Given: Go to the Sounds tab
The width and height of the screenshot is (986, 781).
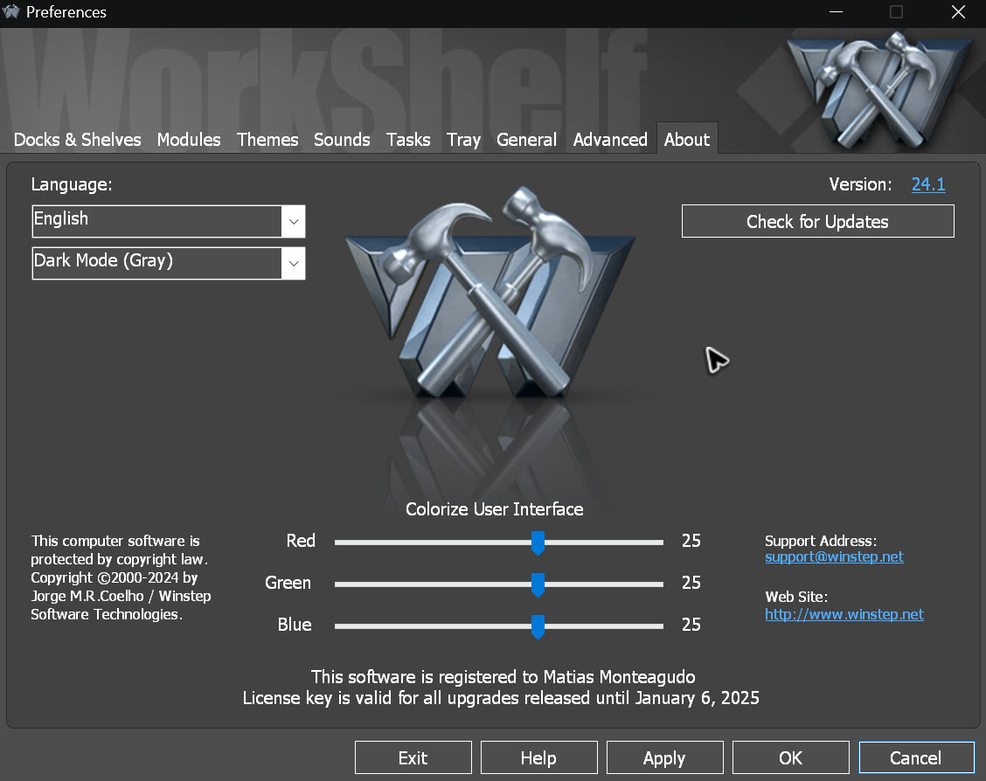Looking at the screenshot, I should tap(342, 140).
